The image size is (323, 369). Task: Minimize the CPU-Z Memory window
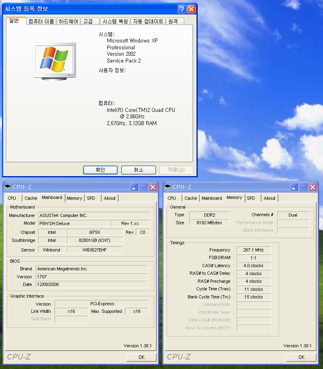click(294, 187)
